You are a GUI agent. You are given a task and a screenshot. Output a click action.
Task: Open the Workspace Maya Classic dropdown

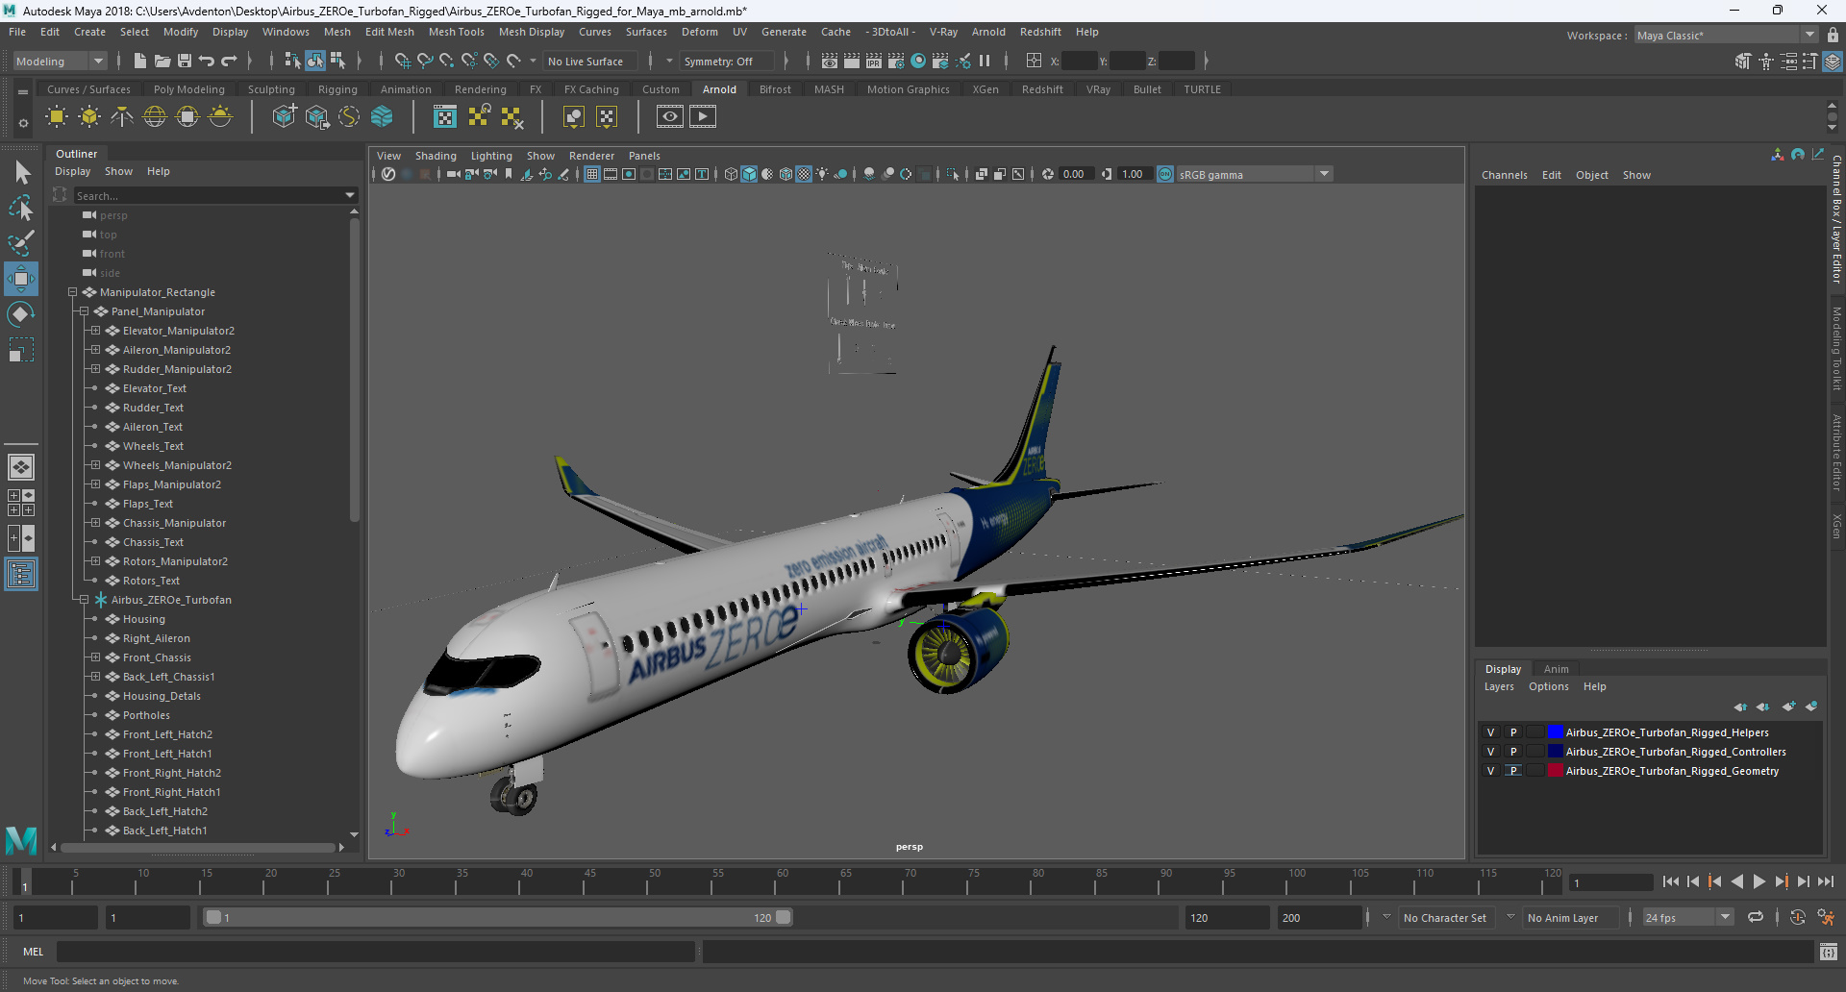pyautogui.click(x=1727, y=36)
